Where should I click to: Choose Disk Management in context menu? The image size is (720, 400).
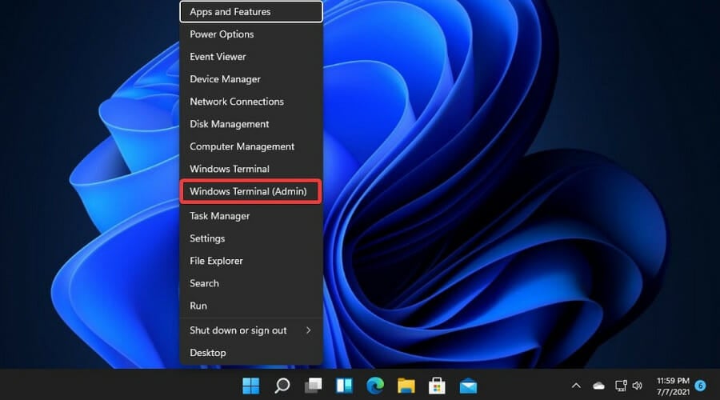click(x=229, y=124)
